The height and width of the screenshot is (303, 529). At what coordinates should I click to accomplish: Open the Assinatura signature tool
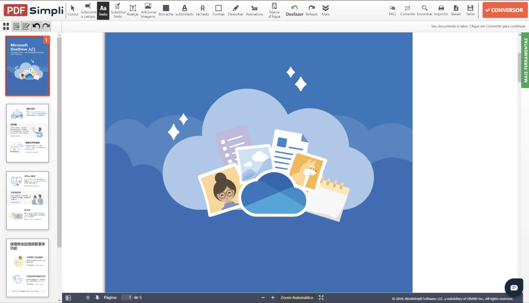[254, 10]
